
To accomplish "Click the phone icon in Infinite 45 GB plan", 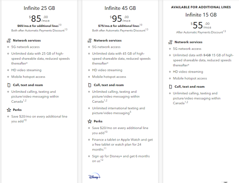I will (90, 85).
